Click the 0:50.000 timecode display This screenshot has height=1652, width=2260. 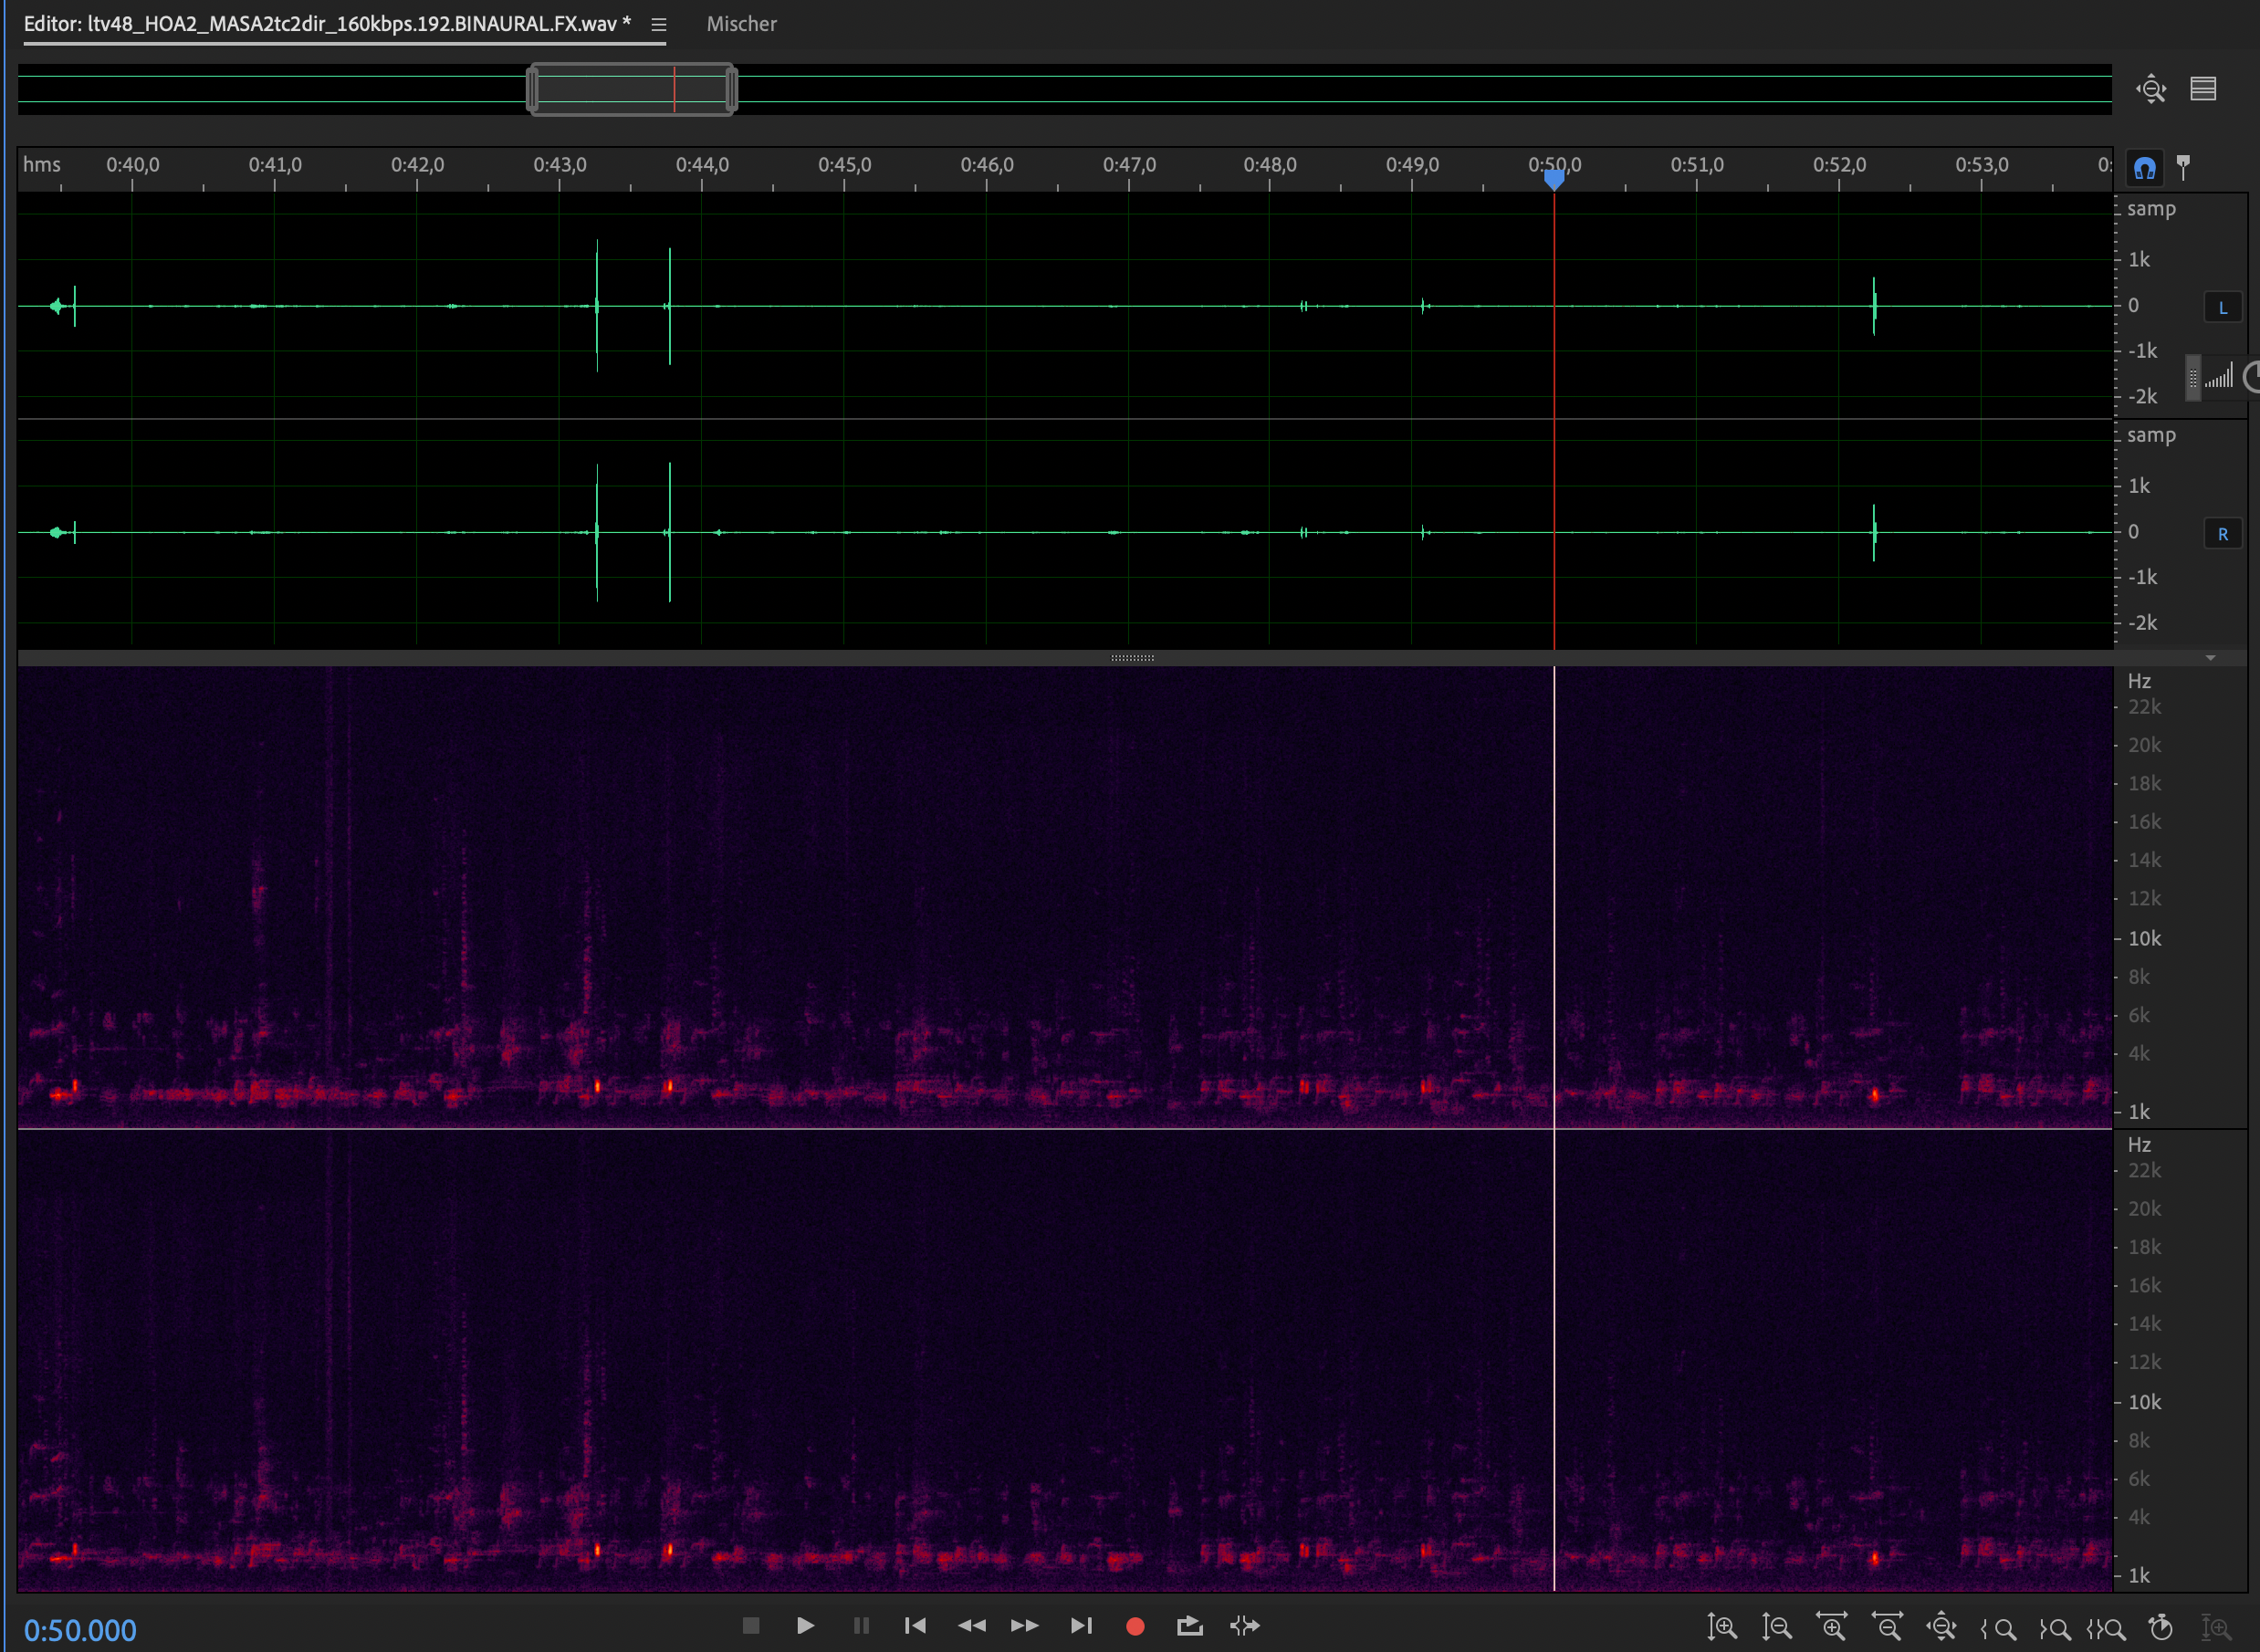point(80,1630)
